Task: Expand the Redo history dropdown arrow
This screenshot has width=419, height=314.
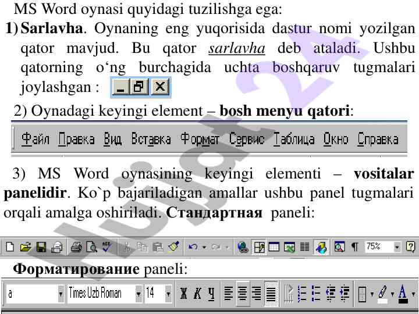Action: (227, 247)
